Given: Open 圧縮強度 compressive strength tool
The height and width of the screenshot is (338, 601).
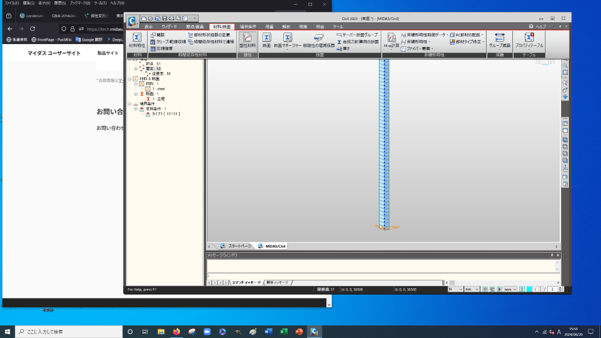Looking at the screenshot, I should [x=161, y=49].
